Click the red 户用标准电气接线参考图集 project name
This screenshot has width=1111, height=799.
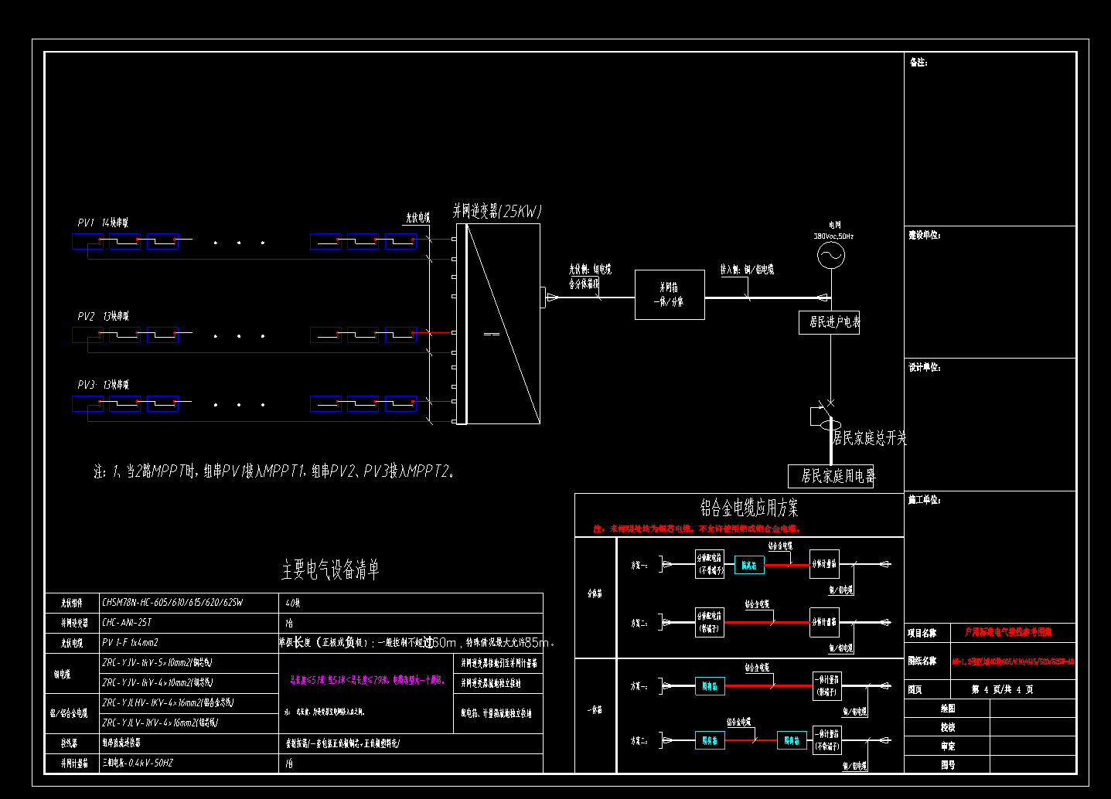pos(1008,632)
